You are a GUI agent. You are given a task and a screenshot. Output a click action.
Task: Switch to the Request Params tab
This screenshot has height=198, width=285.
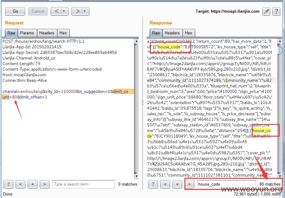(27, 33)
